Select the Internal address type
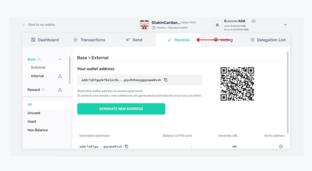 (x=37, y=76)
